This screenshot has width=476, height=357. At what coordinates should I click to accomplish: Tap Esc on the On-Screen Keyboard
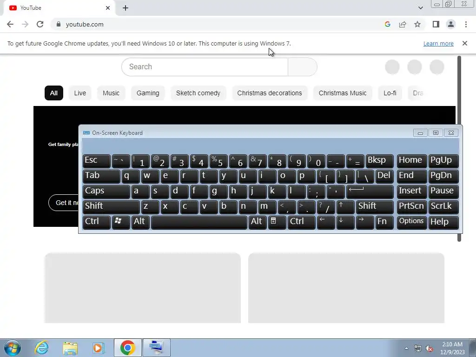(x=97, y=161)
